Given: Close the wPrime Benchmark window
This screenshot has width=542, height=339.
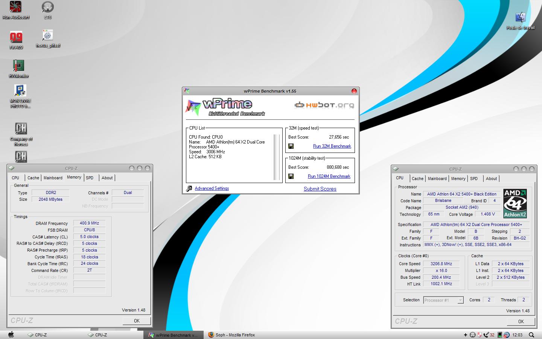Looking at the screenshot, I should 354,91.
